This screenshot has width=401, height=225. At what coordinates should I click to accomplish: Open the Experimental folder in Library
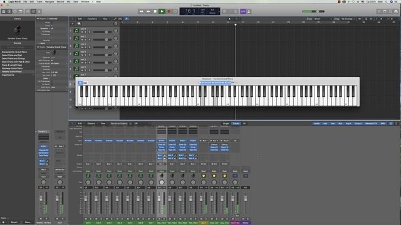(x=8, y=75)
